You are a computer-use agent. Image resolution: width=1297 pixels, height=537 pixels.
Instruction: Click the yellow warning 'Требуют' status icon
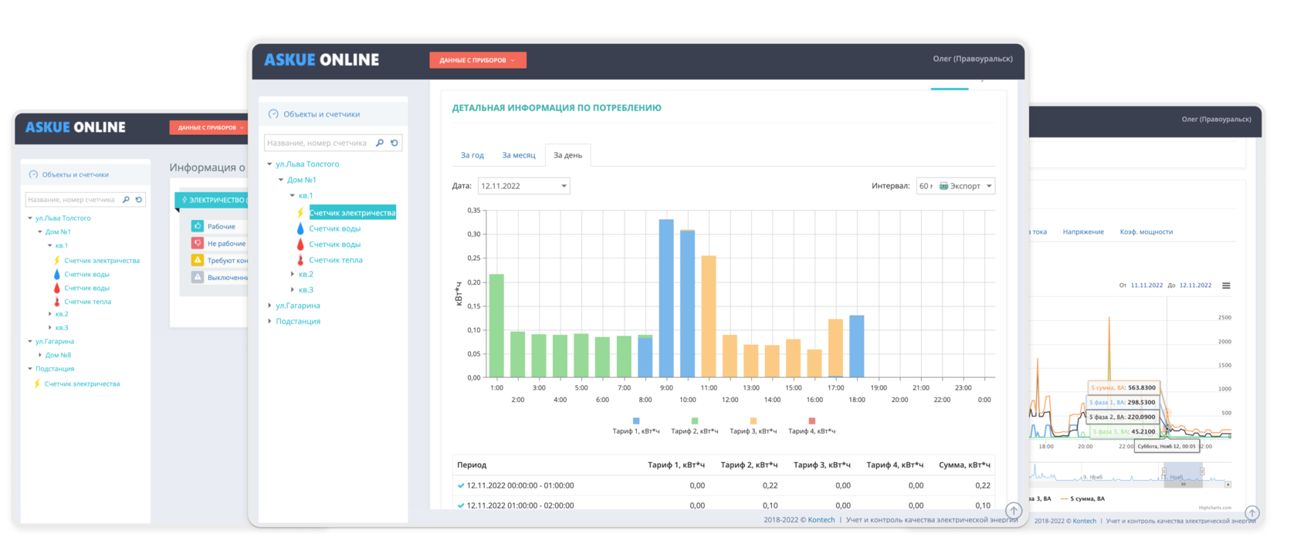click(x=198, y=260)
